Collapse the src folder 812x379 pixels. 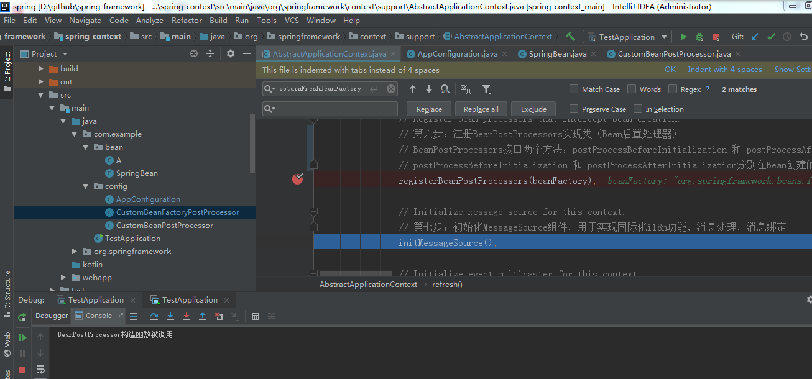41,95
